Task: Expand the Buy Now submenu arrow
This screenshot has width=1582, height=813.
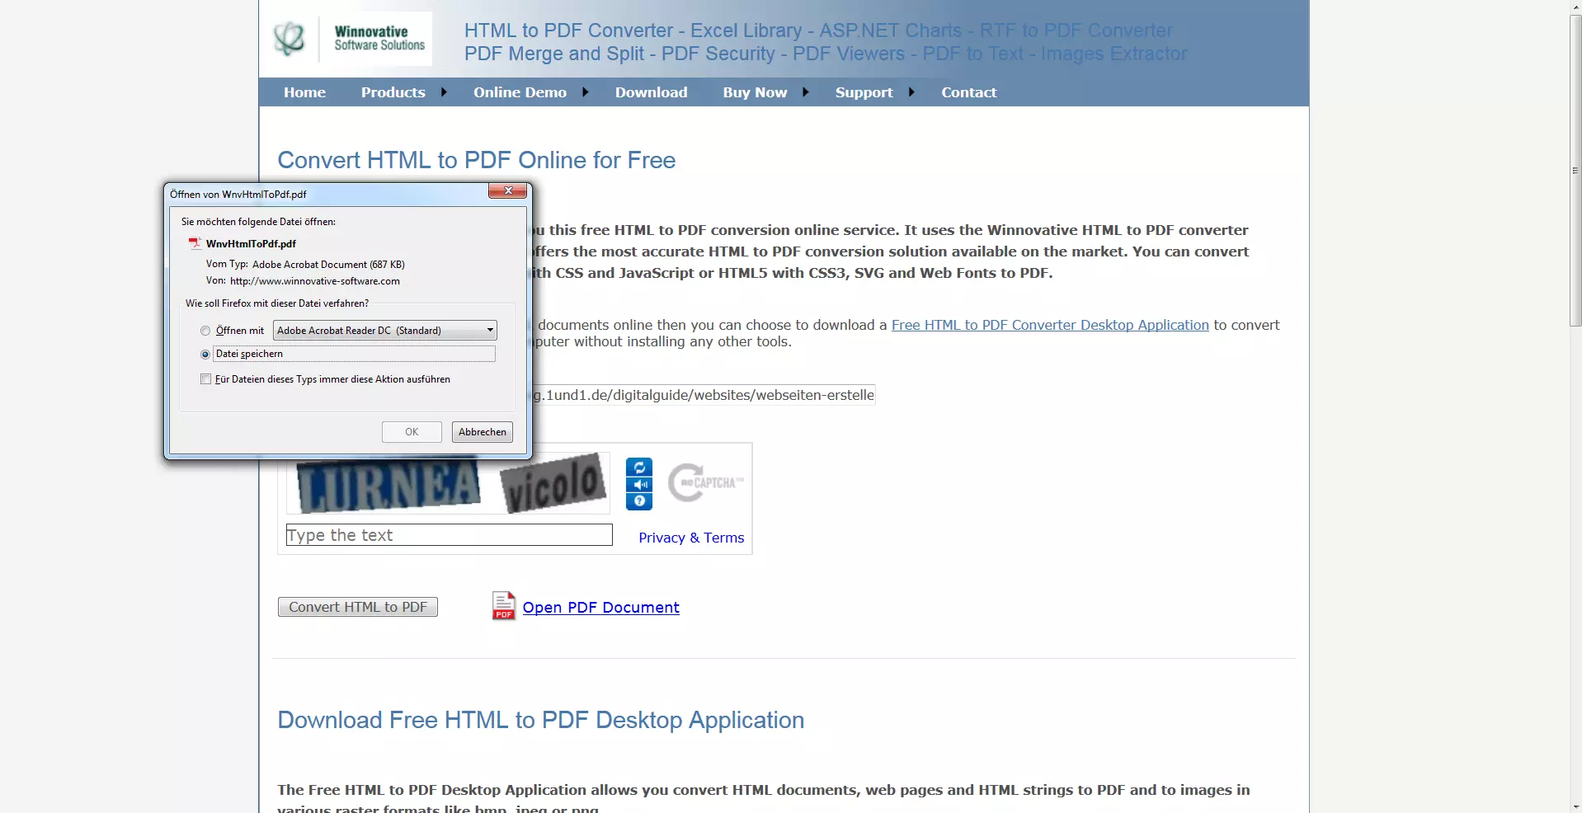Action: (806, 92)
